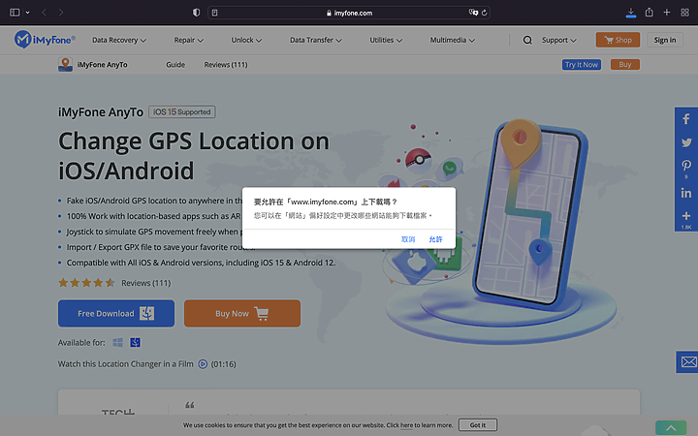Click 允許 to allow downloads

(435, 239)
